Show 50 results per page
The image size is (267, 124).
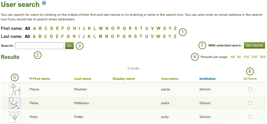239,57
